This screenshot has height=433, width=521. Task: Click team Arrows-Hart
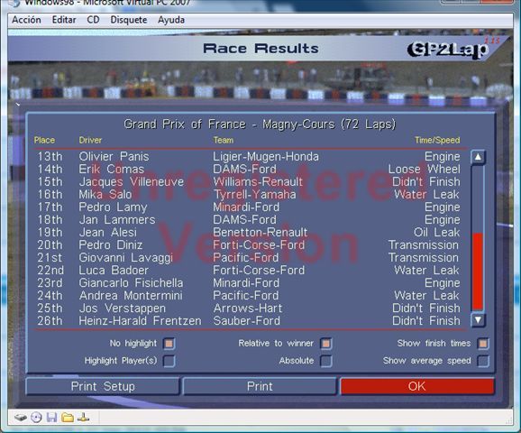248,308
